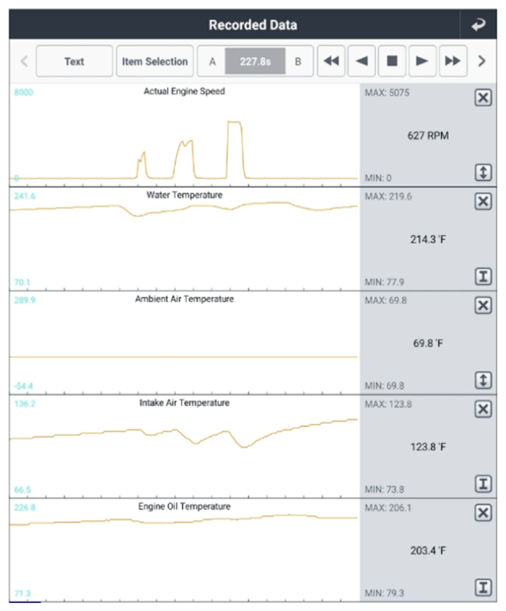Expand toolbar with right chevron

[482, 61]
